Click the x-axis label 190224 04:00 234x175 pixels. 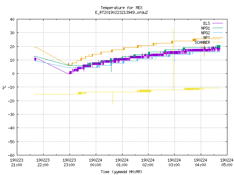coord(201,163)
